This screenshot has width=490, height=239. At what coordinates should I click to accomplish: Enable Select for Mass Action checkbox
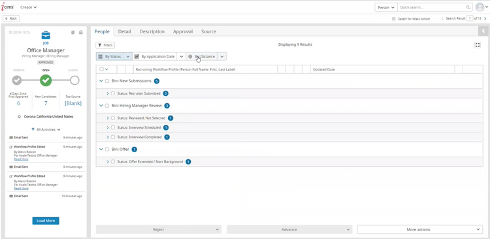394,19
